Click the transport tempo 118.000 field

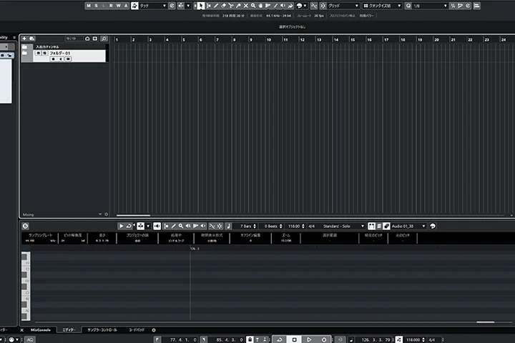(413, 339)
